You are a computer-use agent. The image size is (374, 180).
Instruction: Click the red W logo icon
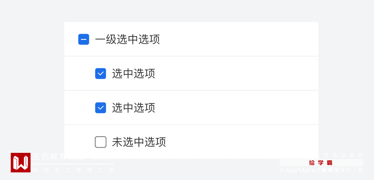[21, 162]
